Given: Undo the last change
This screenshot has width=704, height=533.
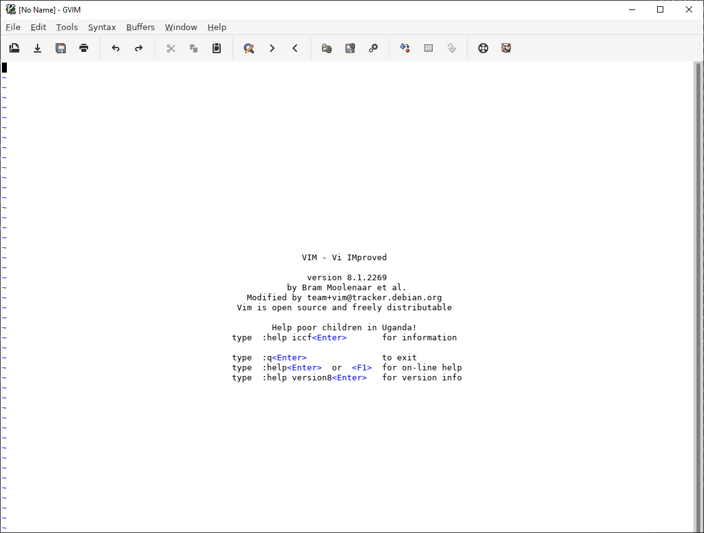Looking at the screenshot, I should 116,48.
